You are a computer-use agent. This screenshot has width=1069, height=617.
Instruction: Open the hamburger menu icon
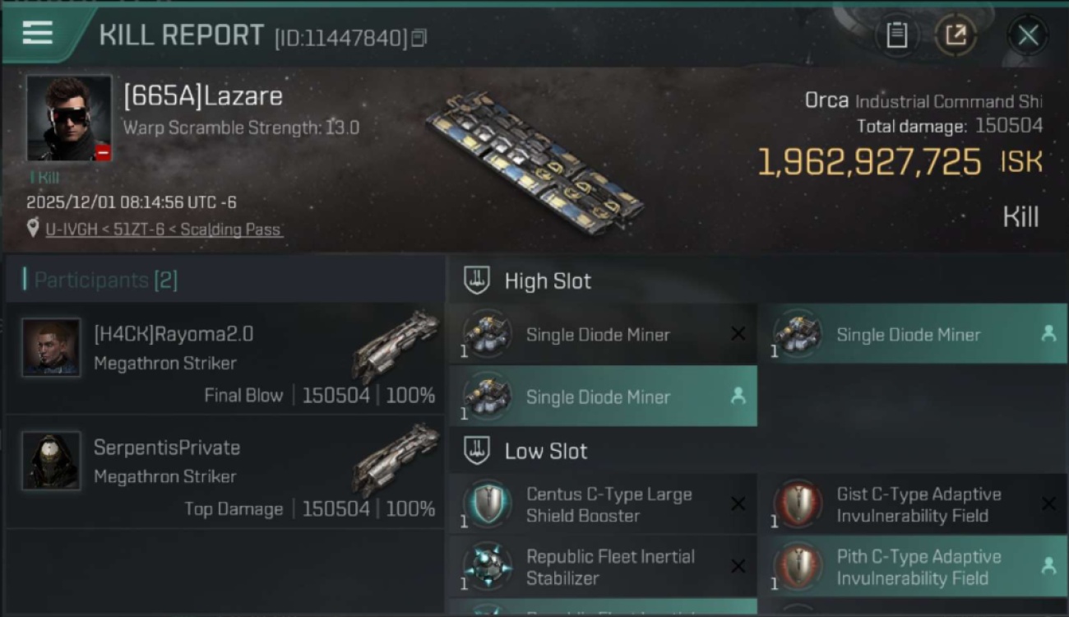pyautogui.click(x=38, y=33)
